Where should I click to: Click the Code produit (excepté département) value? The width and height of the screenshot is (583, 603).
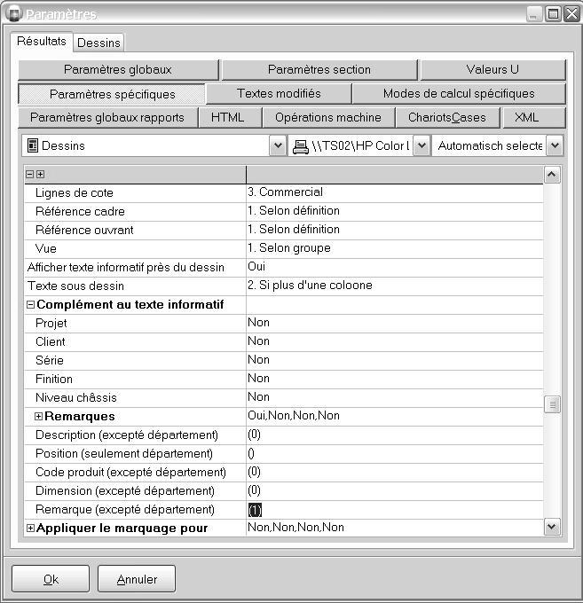pyautogui.click(x=254, y=472)
